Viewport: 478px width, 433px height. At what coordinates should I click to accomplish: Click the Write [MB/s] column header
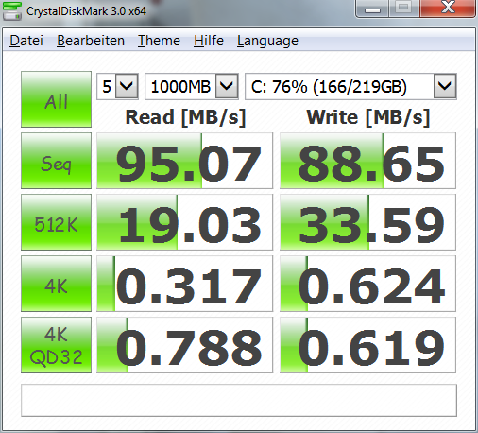click(368, 117)
